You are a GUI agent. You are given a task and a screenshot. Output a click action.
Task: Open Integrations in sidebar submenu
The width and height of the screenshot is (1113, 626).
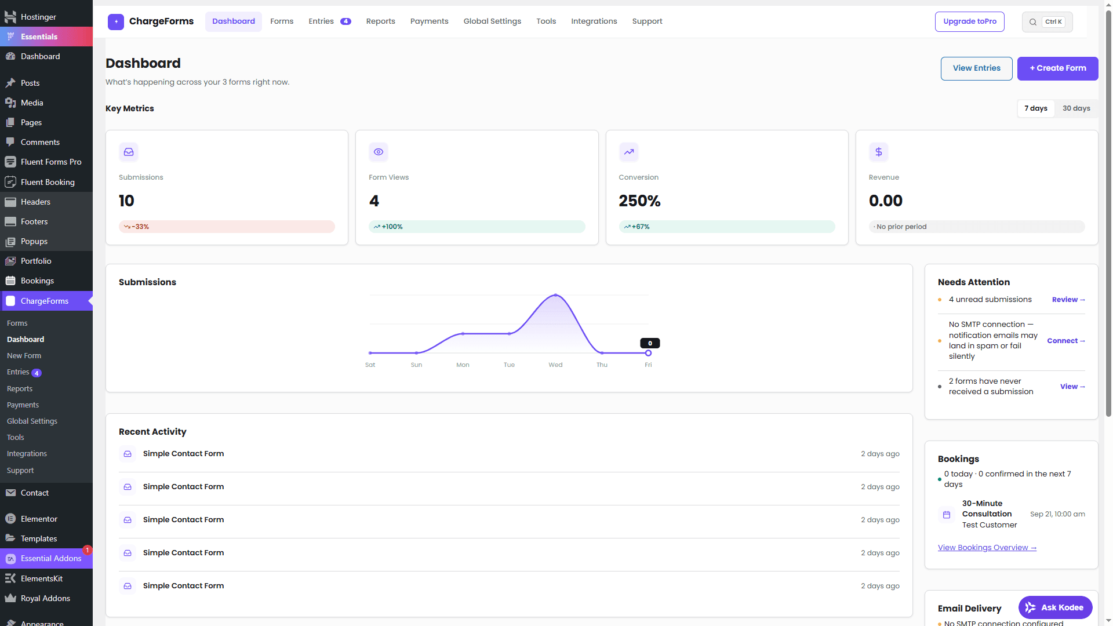point(27,454)
